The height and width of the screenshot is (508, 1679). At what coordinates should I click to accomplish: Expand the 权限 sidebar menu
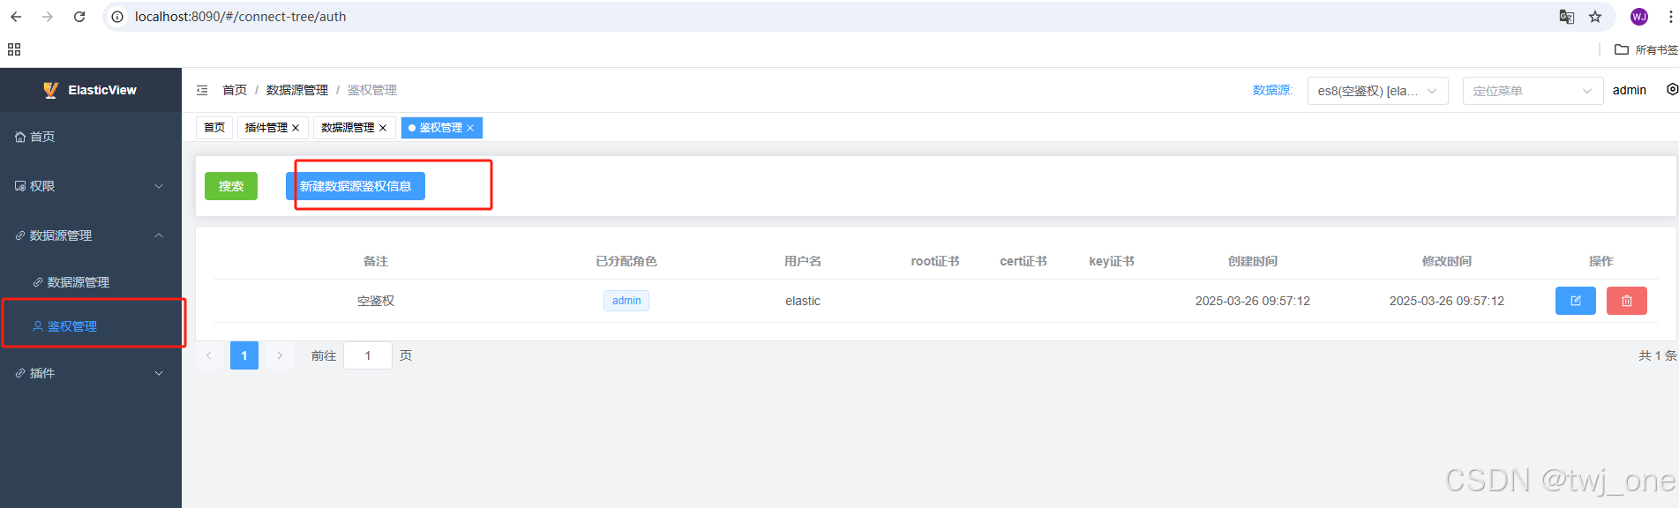coord(91,186)
